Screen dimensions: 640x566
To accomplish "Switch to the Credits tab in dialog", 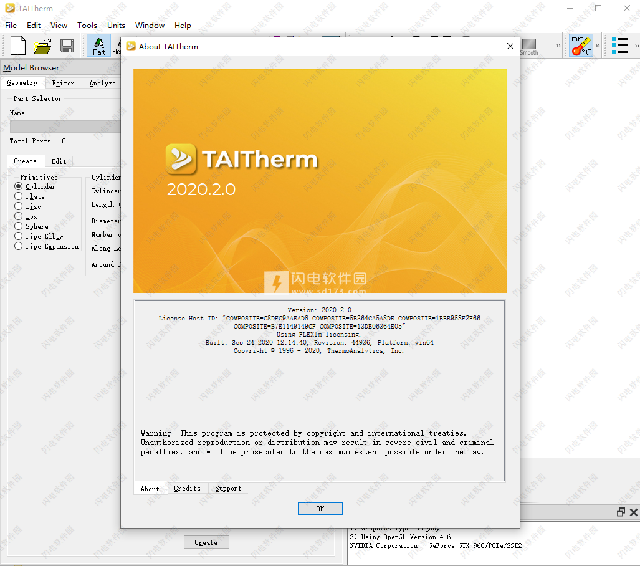I will pos(188,489).
